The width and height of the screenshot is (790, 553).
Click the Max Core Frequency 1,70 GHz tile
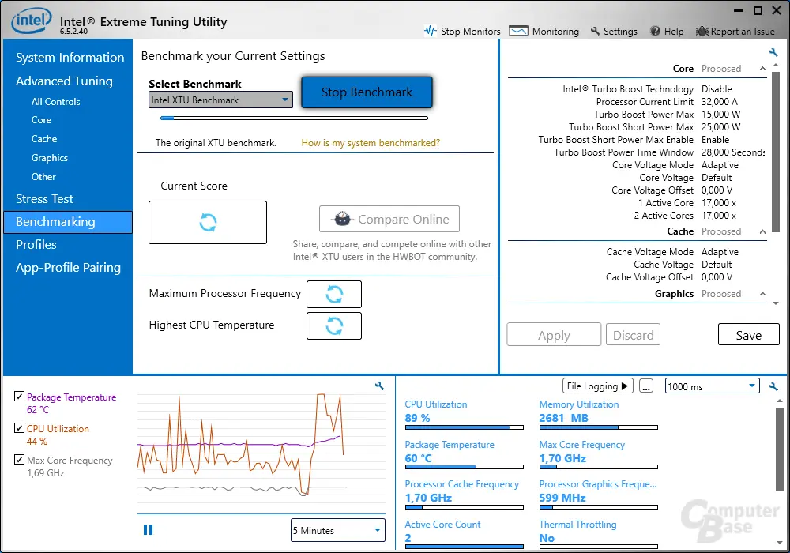(599, 453)
